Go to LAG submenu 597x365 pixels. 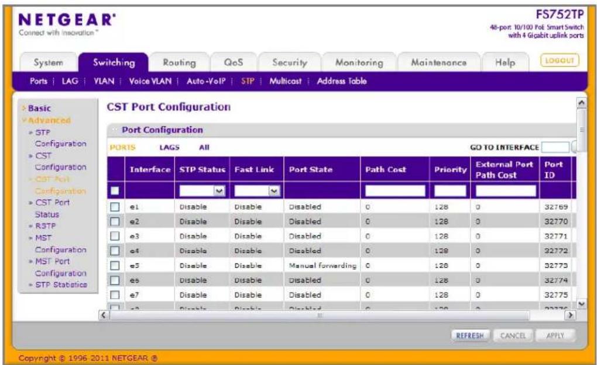pos(70,81)
